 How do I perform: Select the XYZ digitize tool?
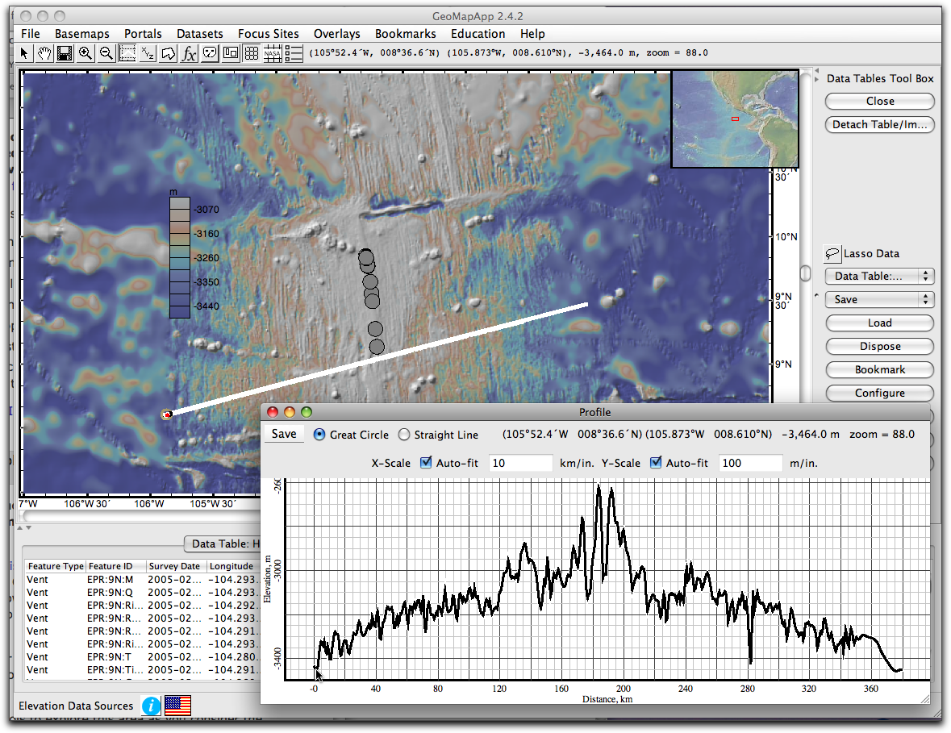tap(148, 52)
